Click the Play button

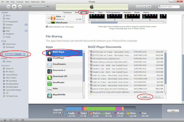click(14, 7)
